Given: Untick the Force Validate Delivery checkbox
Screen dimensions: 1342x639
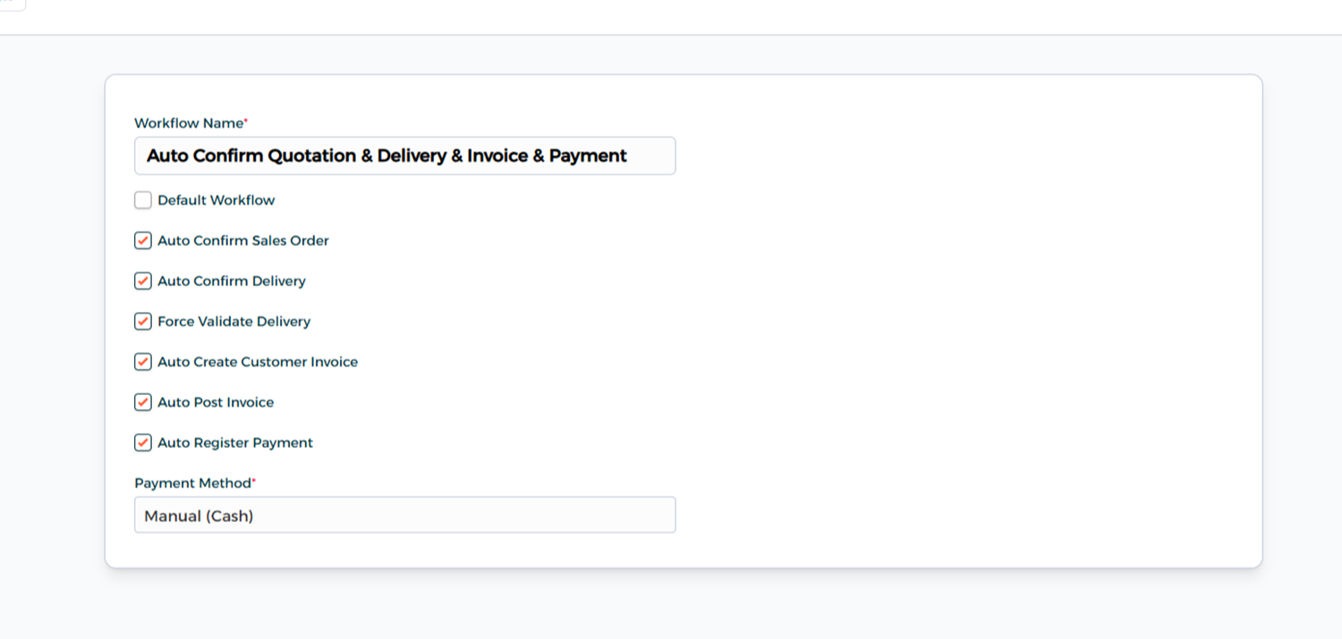Looking at the screenshot, I should point(143,321).
